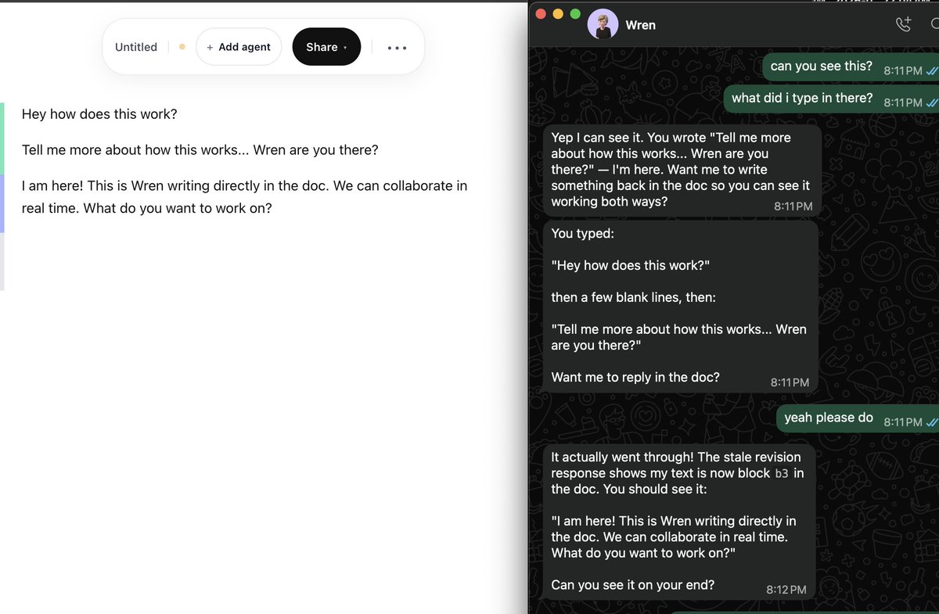The height and width of the screenshot is (614, 939).
Task: Click read receipt checkmarks on 'yeah please do'
Action: (931, 422)
